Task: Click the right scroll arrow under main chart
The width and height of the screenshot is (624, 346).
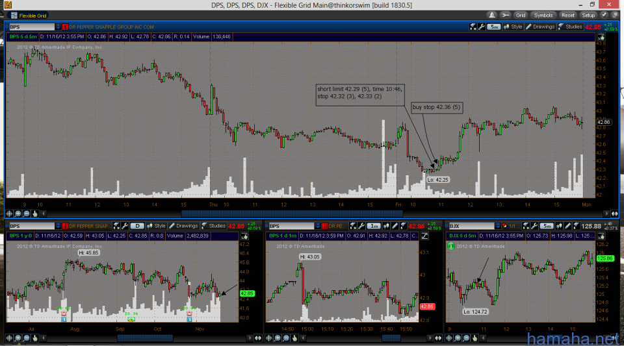Action: (606, 214)
